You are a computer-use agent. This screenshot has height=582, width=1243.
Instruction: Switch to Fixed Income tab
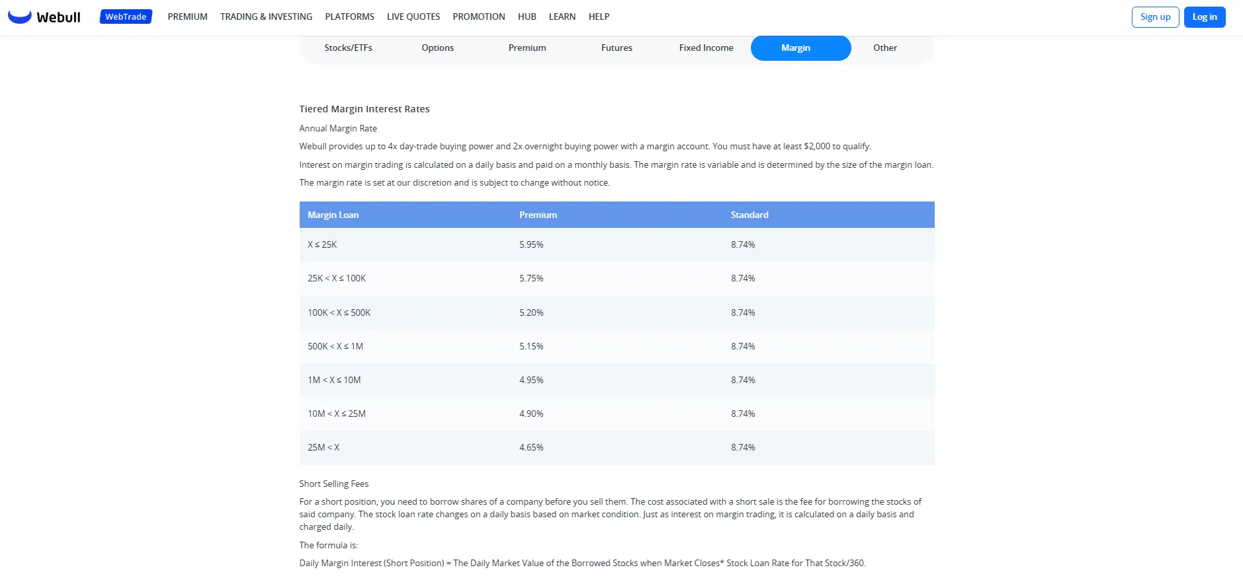click(706, 48)
